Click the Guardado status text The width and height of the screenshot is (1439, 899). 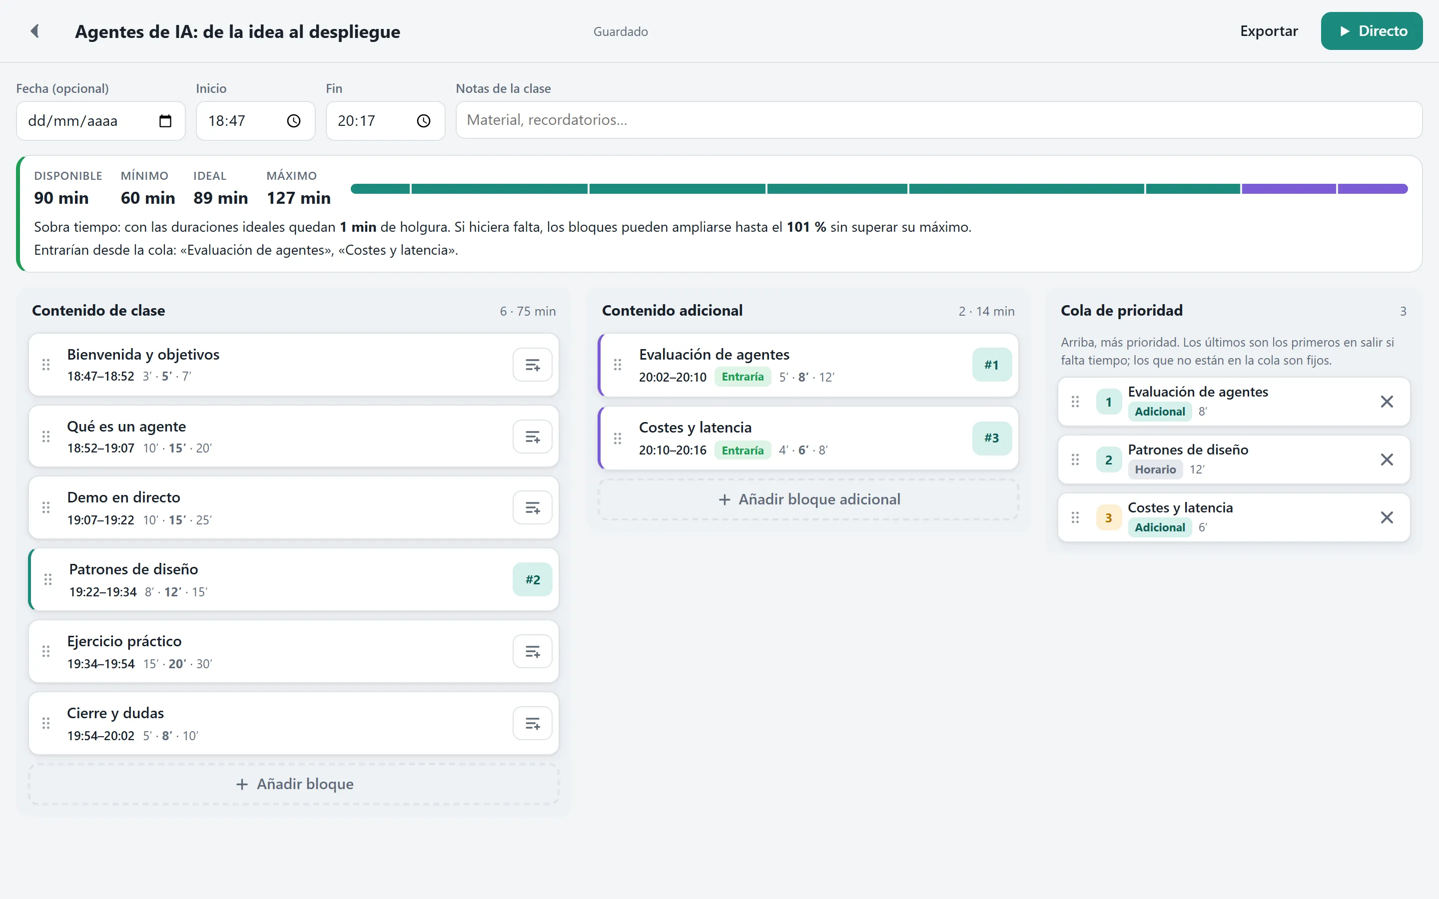(x=620, y=31)
